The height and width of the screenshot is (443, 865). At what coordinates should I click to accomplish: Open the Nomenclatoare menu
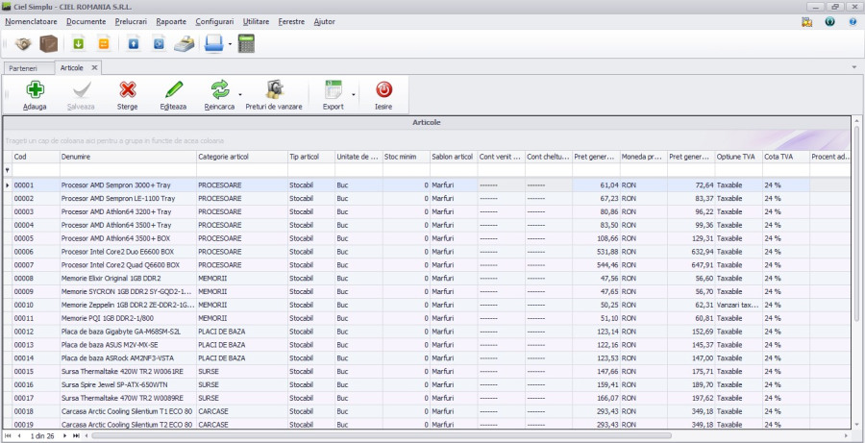tap(31, 21)
